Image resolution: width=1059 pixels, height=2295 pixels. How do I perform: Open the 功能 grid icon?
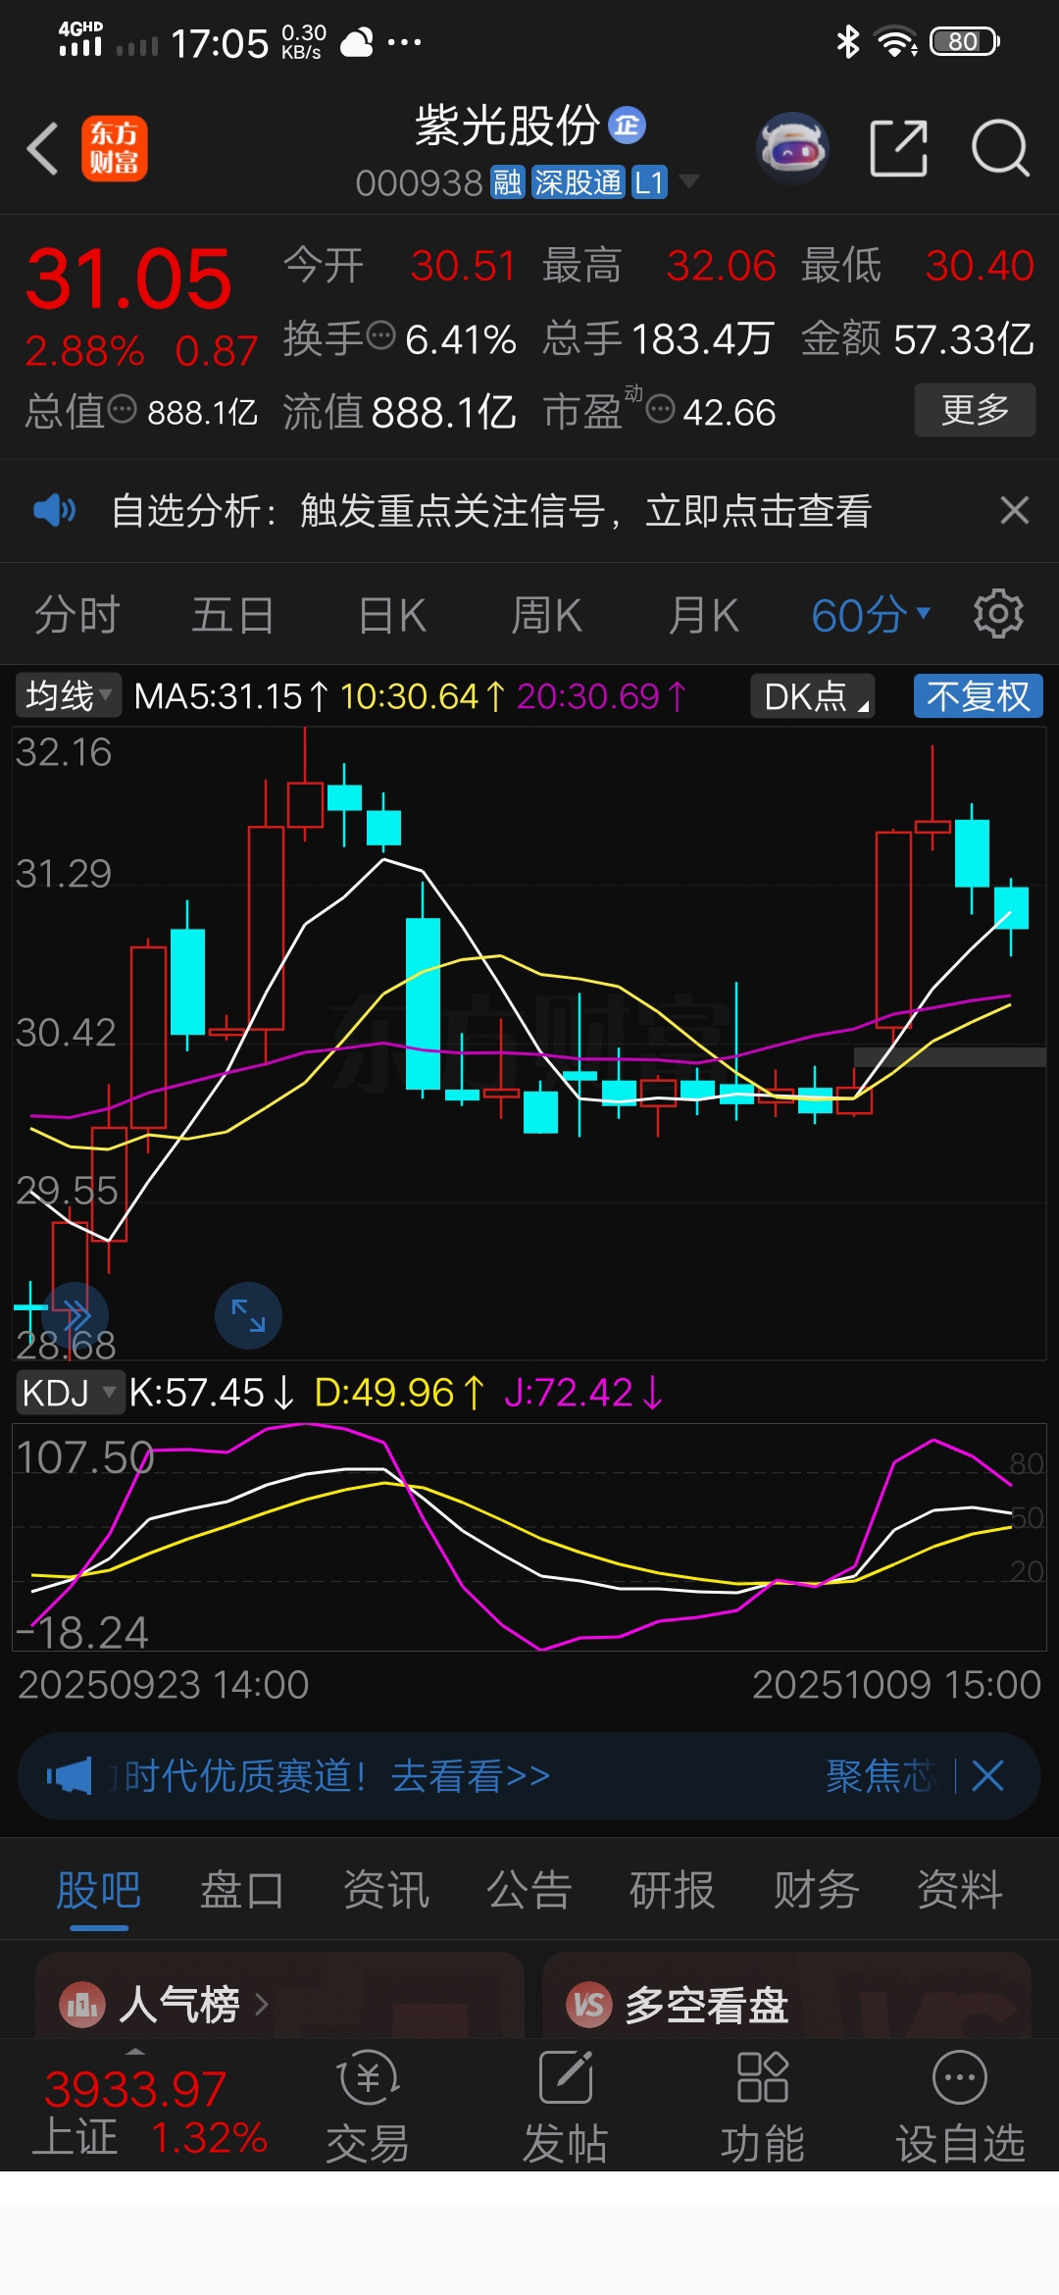tap(762, 2077)
